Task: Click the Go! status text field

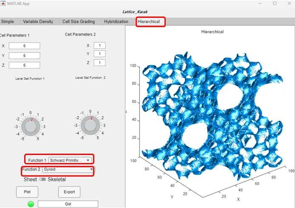Action: coord(68,204)
